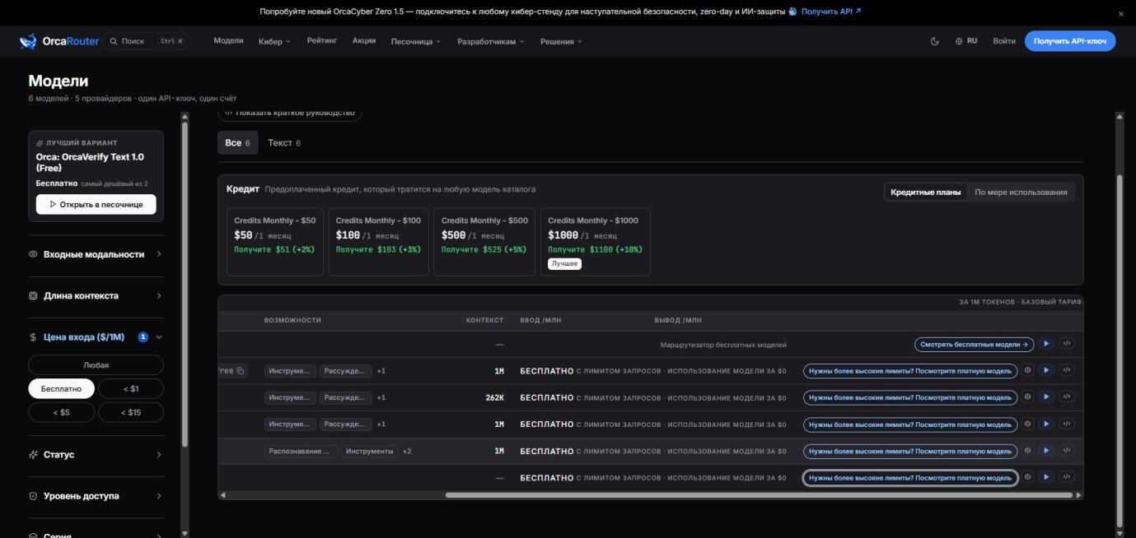Expand the Уровень доступа filter
Image resolution: width=1136 pixels, height=538 pixels.
96,496
